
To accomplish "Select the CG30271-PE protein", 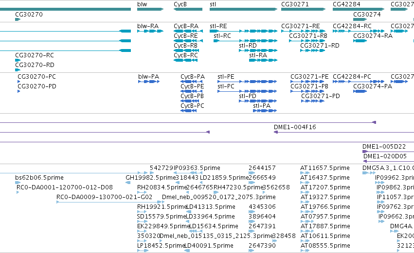I will [x=307, y=82].
